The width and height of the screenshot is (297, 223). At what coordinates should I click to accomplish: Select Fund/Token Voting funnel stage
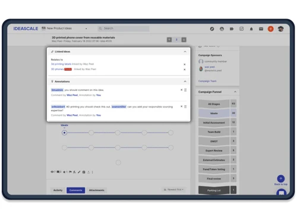[214, 169]
